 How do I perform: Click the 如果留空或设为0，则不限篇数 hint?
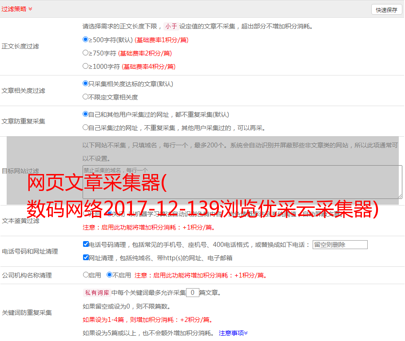pyautogui.click(x=127, y=307)
